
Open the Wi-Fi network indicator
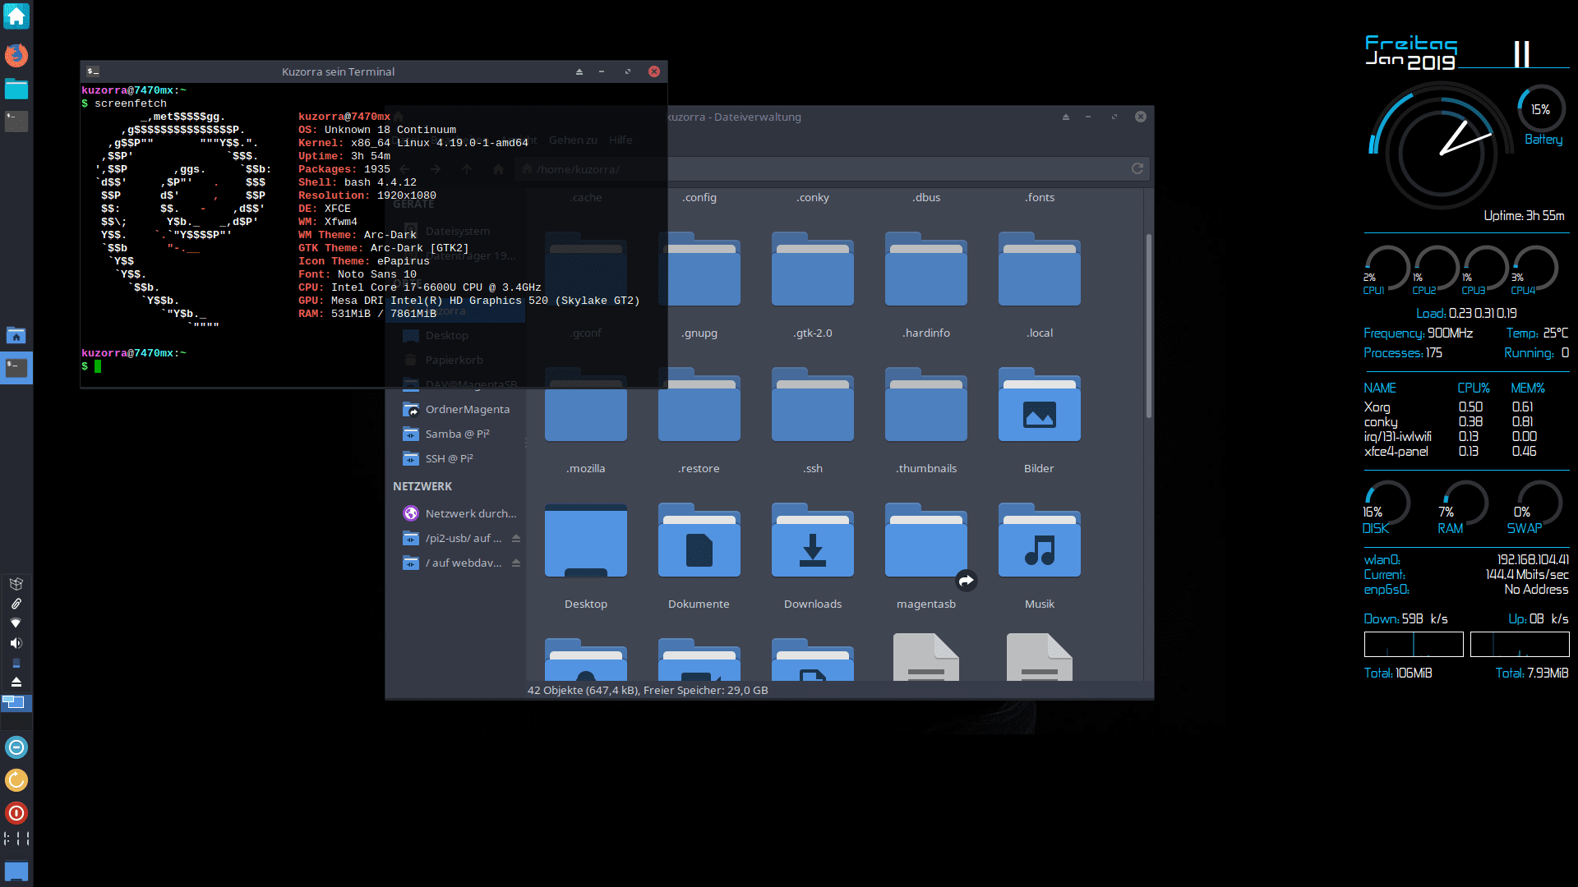pyautogui.click(x=16, y=623)
